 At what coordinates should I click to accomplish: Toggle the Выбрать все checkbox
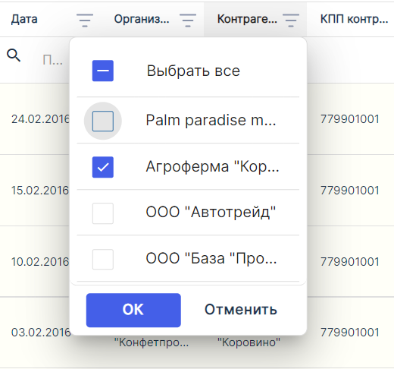pos(103,71)
